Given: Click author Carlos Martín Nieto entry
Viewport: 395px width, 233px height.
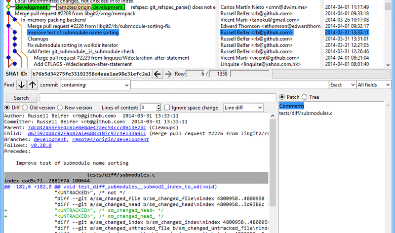Looking at the screenshot, I should [264, 7].
